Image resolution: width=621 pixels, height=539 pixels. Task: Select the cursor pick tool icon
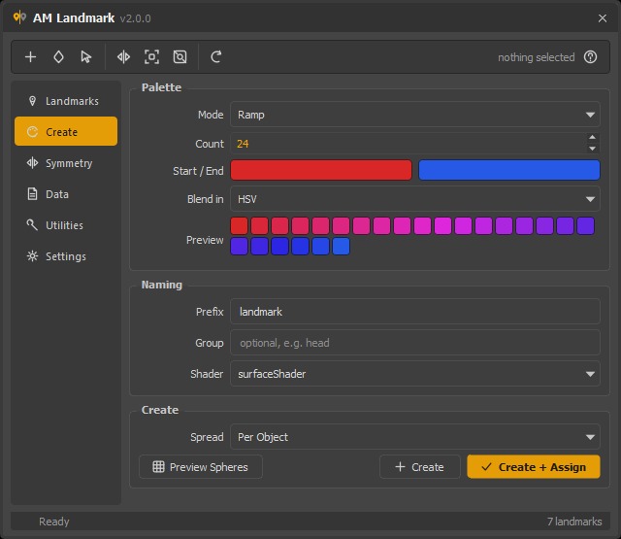tap(86, 57)
